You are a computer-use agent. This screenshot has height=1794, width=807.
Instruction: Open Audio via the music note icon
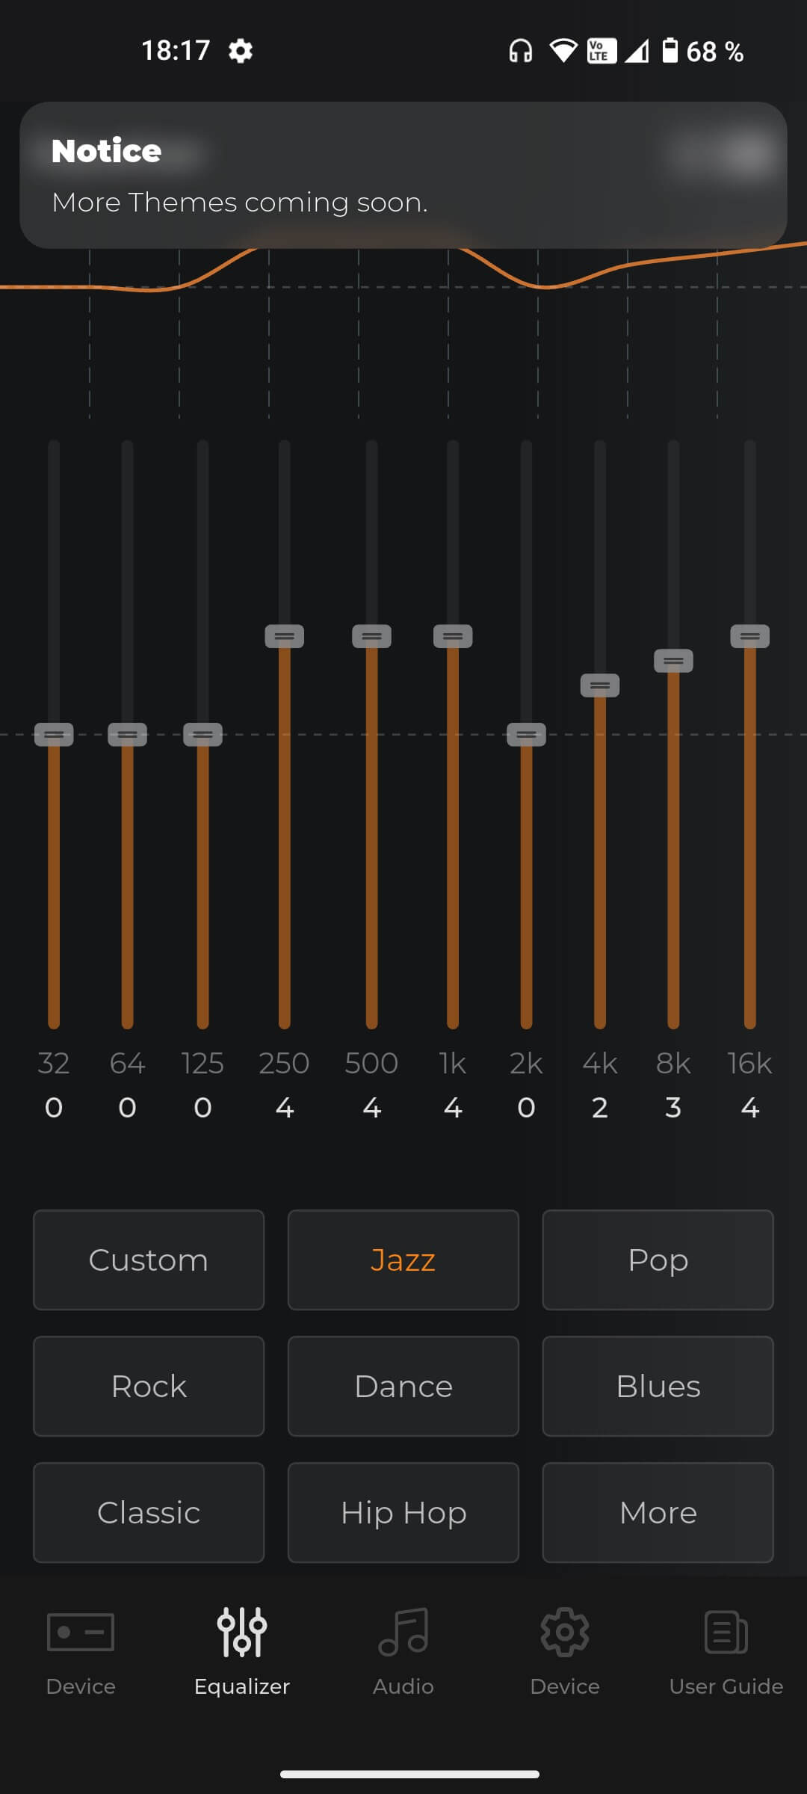click(403, 1632)
